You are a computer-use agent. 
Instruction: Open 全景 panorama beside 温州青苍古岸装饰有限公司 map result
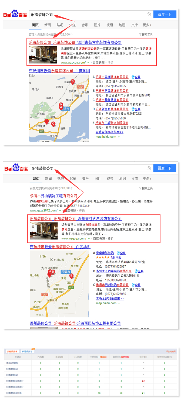pos(139,271)
